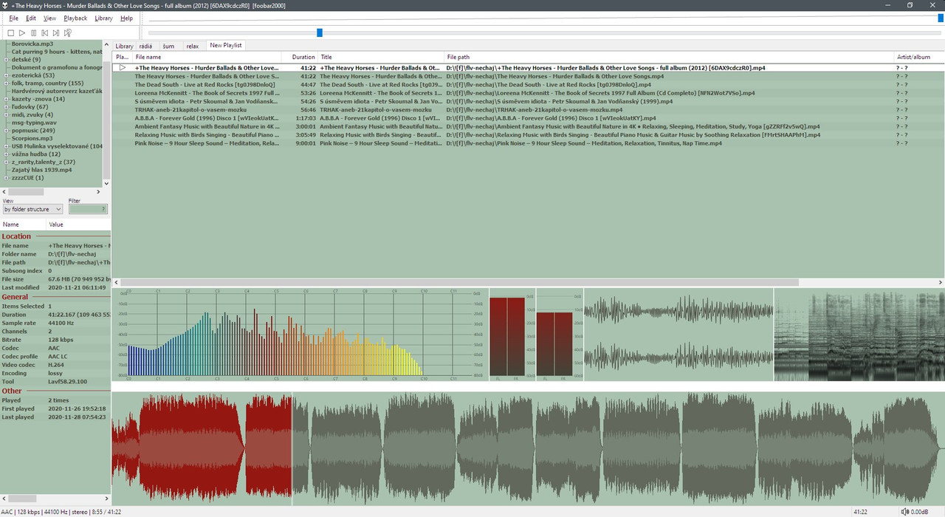Click the volume slider line at top
945x517 pixels.
point(546,18)
